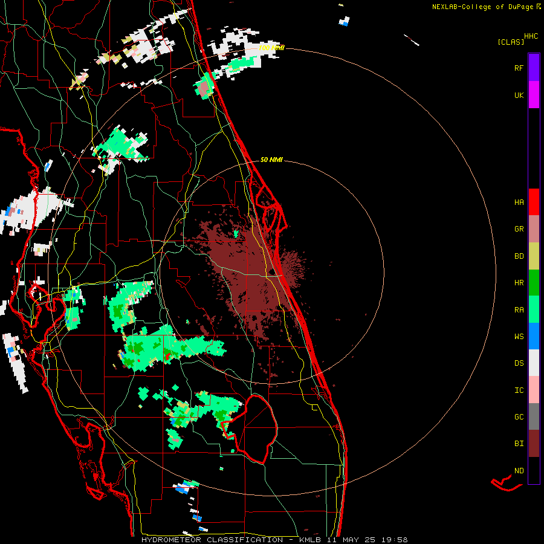Click the IC legend label
The image size is (544, 544).
519,390
